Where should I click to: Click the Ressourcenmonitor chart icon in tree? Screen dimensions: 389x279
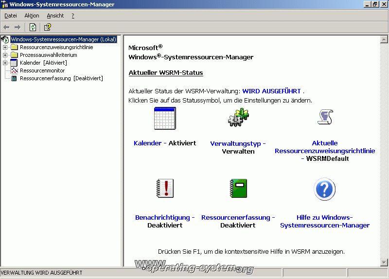[15, 70]
